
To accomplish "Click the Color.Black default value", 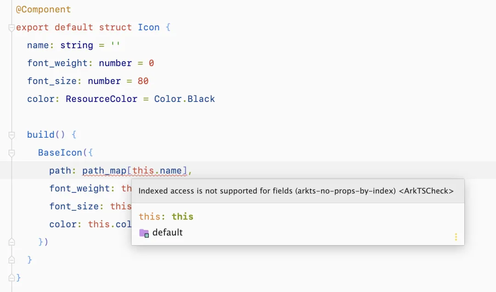I will click(x=184, y=99).
